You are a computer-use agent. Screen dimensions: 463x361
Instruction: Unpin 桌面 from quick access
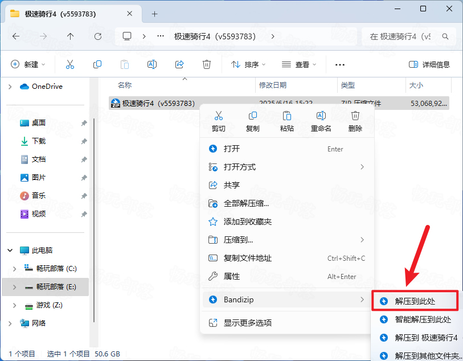click(84, 123)
